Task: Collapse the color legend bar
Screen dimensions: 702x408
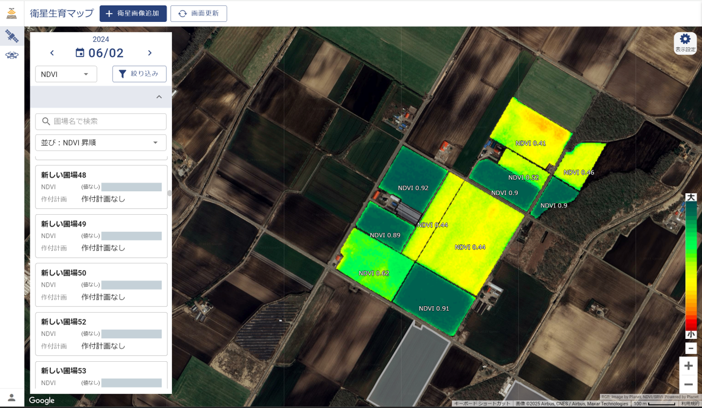Action: click(x=691, y=348)
